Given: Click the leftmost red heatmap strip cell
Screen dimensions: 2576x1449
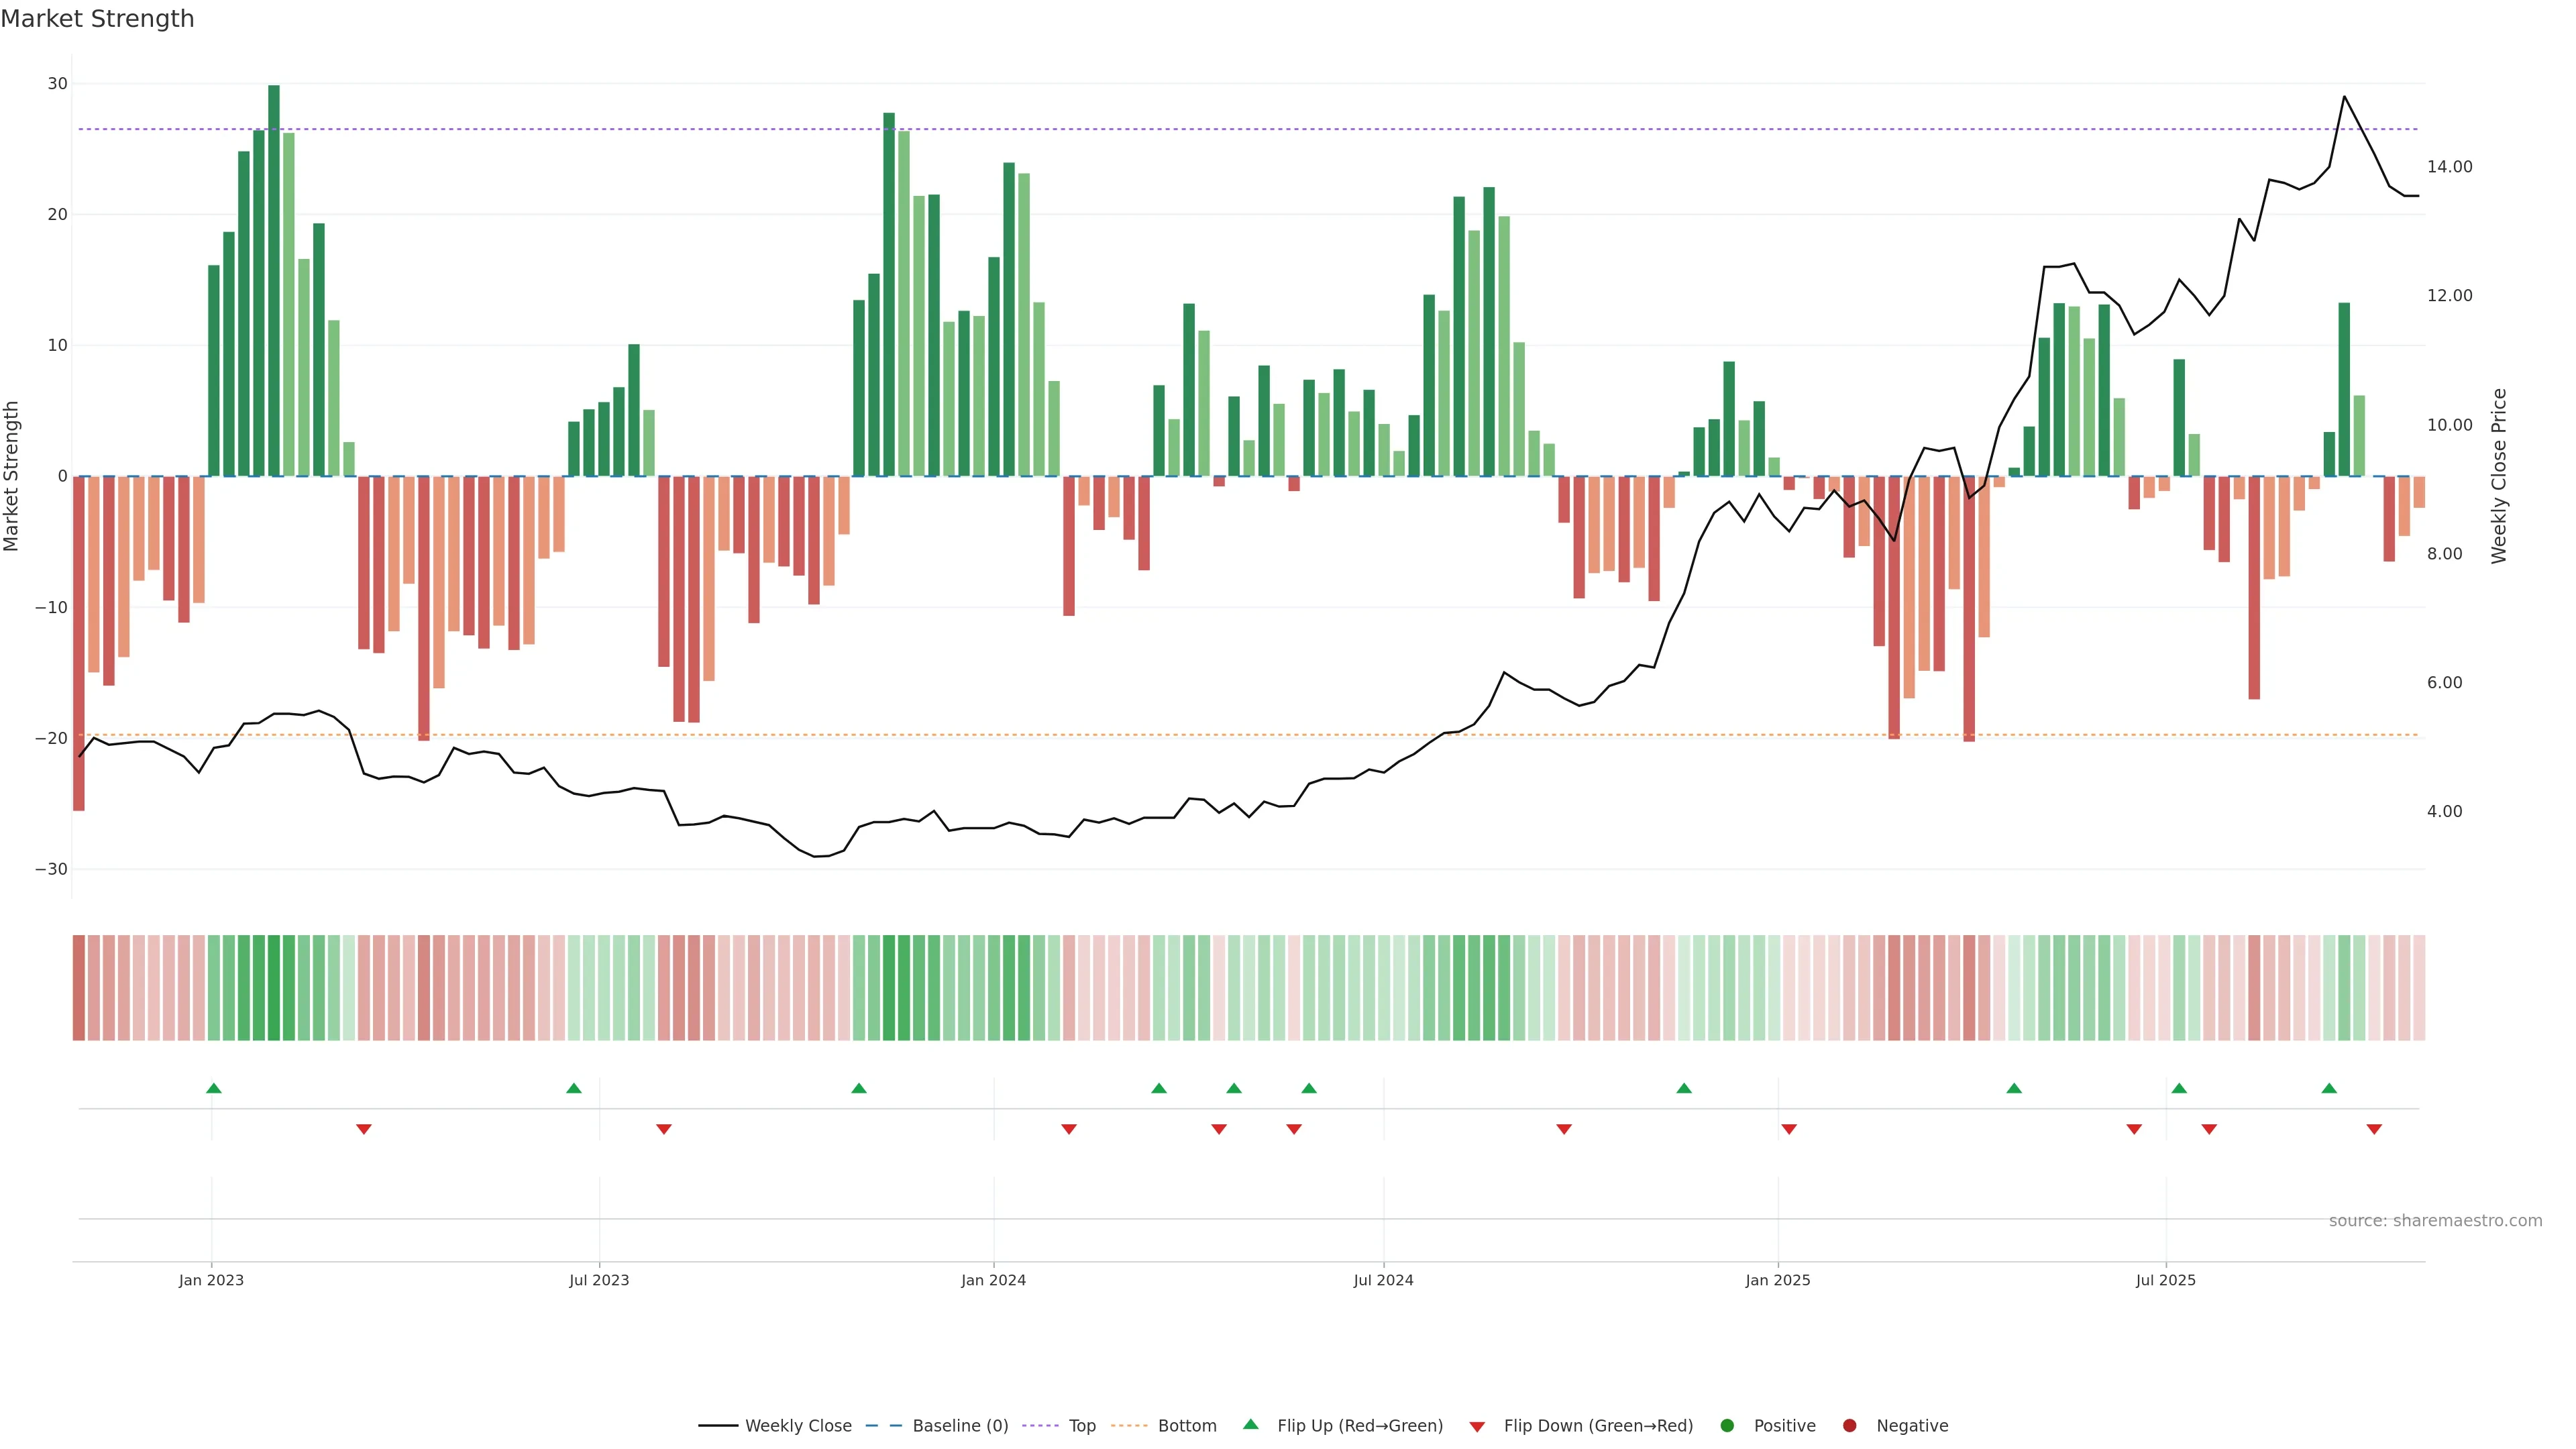Looking at the screenshot, I should coord(79,988).
